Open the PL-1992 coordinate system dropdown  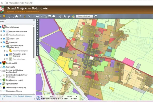point(72,96)
